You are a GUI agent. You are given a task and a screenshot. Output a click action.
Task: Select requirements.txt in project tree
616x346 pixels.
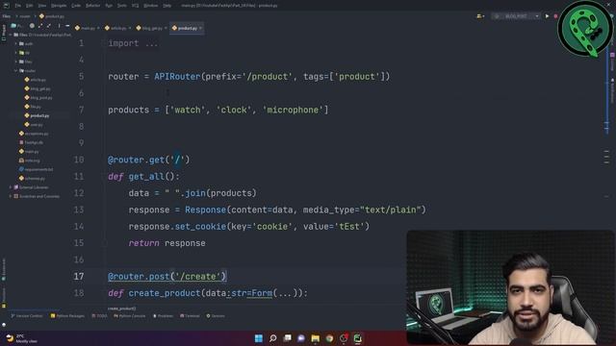37,169
